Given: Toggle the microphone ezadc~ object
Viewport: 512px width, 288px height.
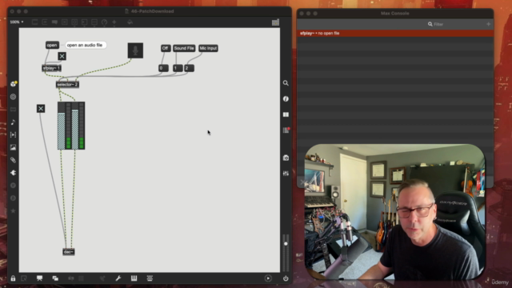Looking at the screenshot, I should (x=135, y=50).
